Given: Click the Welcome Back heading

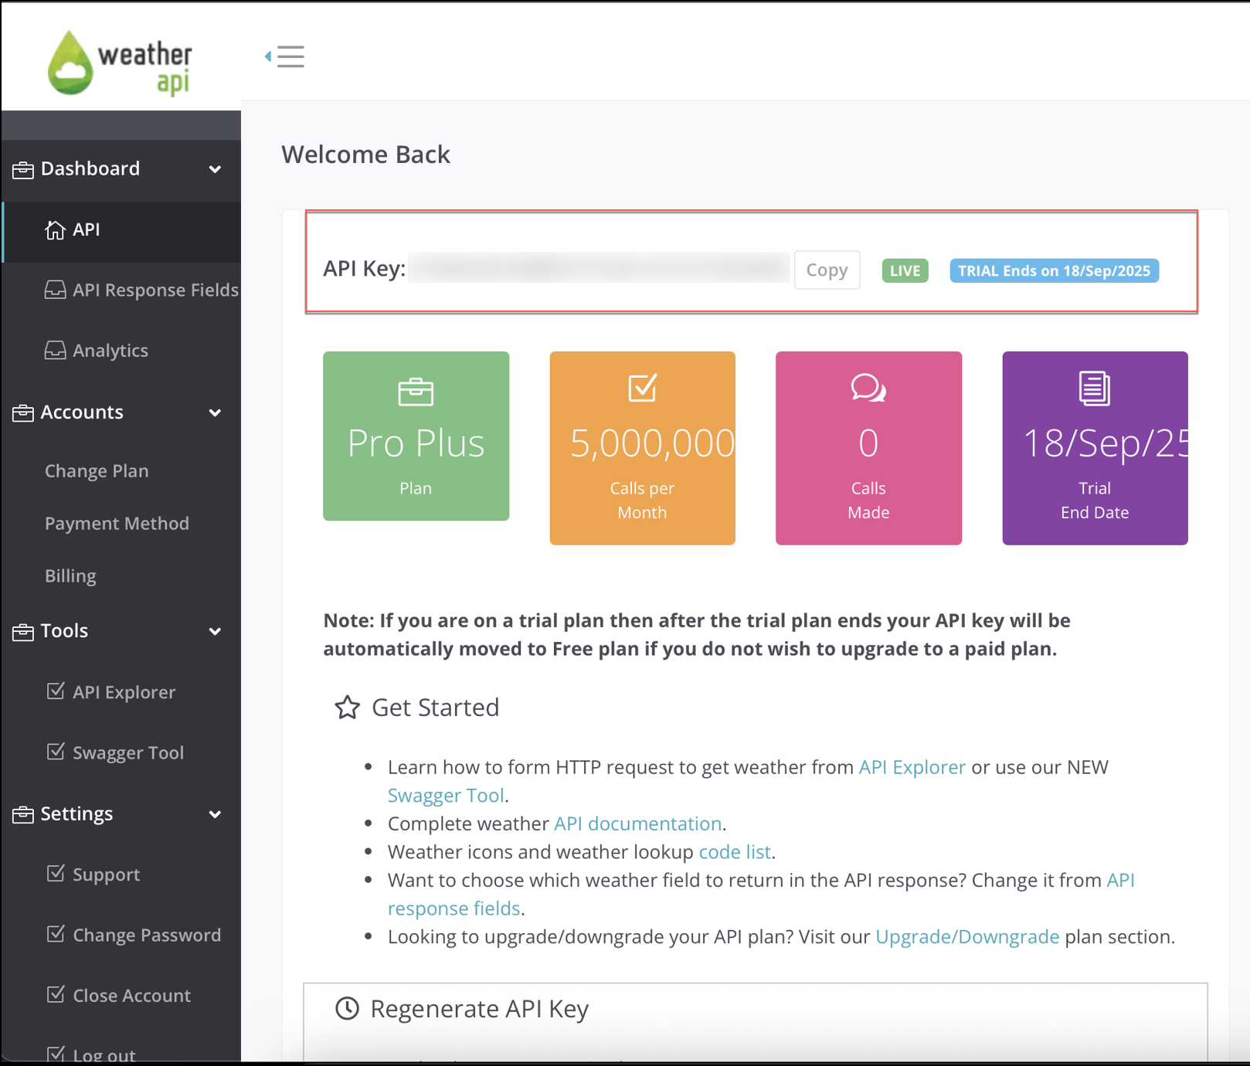Looking at the screenshot, I should (x=365, y=154).
